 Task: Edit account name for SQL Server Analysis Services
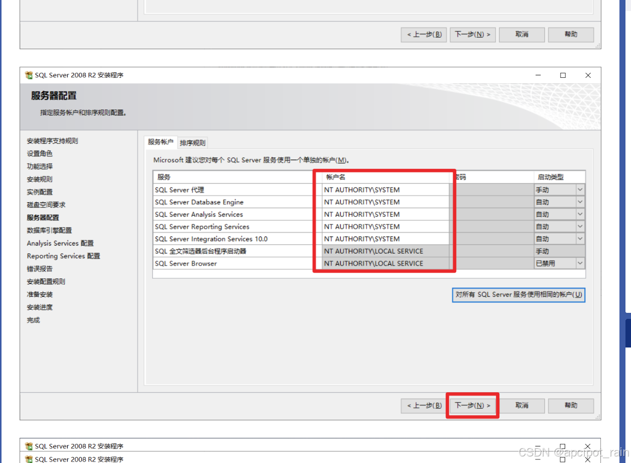(386, 214)
